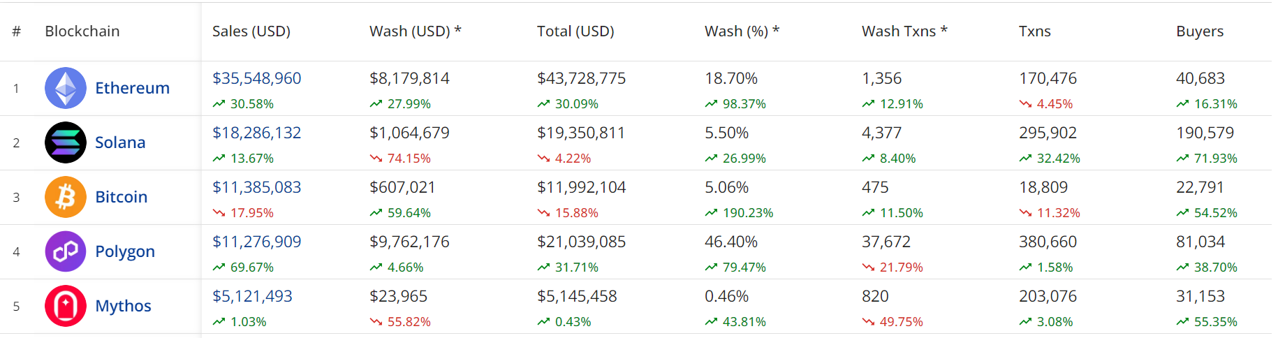Viewport: 1278px width, 338px height.
Task: Open the Solana blockchain link
Action: [120, 142]
